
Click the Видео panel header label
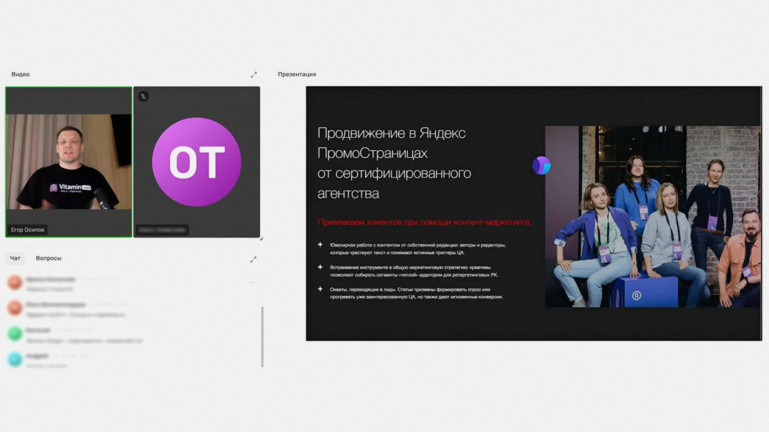(x=20, y=74)
